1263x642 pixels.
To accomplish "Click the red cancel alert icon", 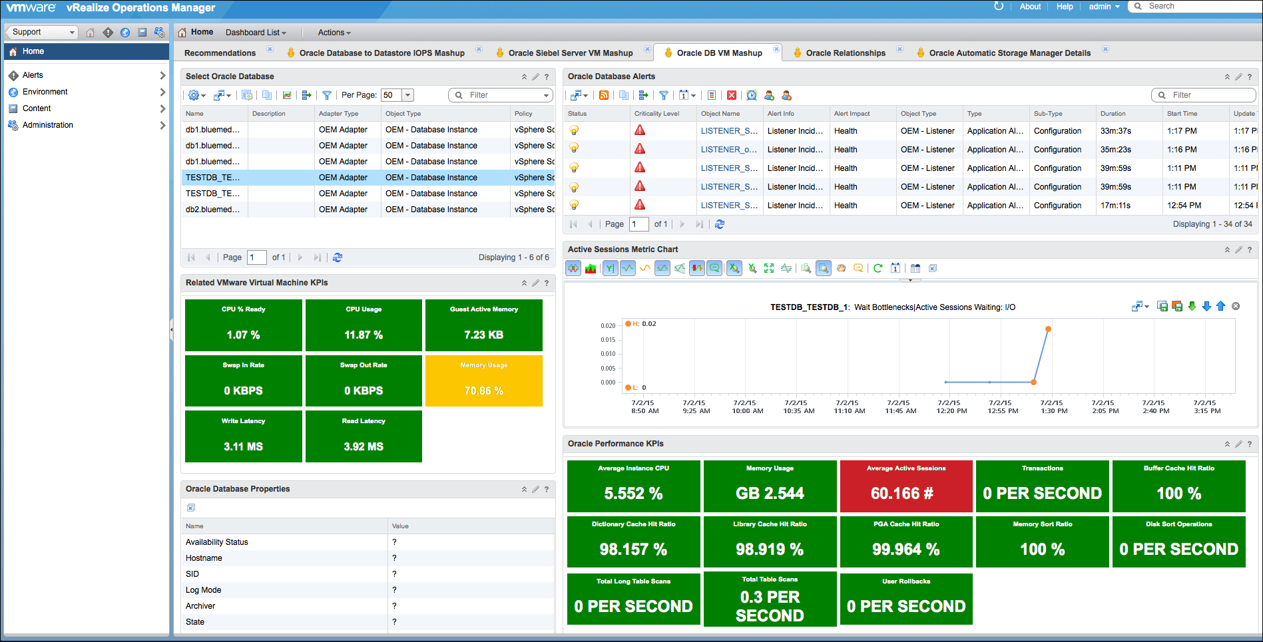I will click(732, 95).
